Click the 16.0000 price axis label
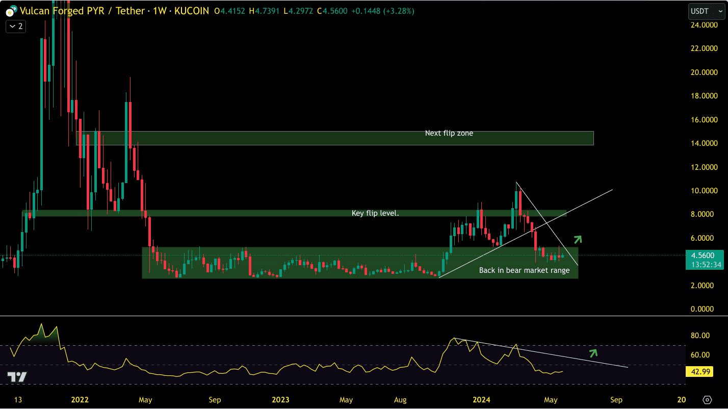Screen dimensions: 728x409 tap(703, 120)
